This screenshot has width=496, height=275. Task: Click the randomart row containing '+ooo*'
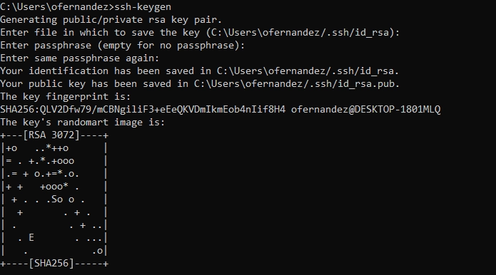click(x=54, y=187)
